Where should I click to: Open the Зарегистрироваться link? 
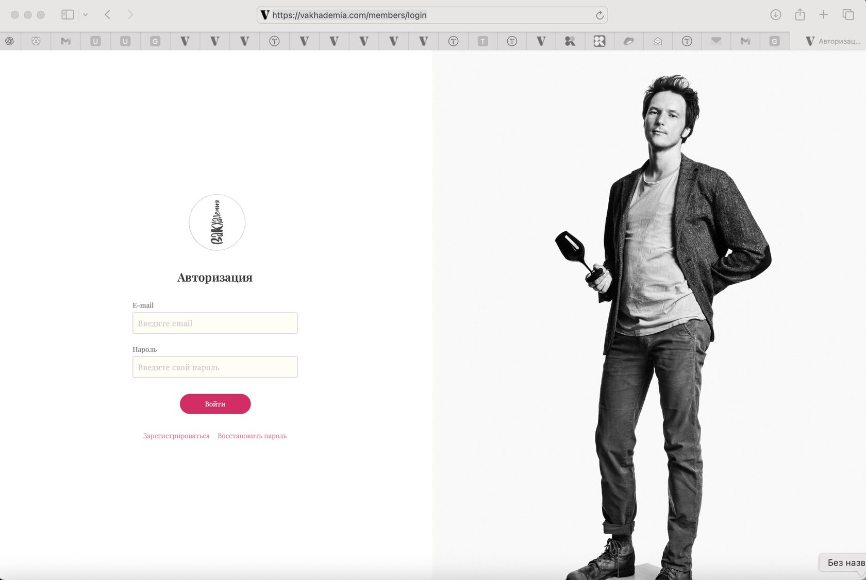[176, 436]
